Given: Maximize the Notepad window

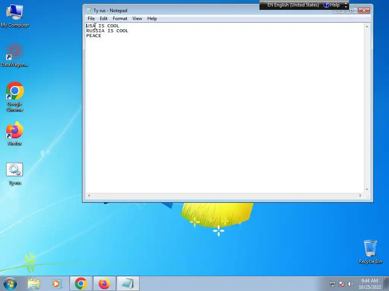Looking at the screenshot, I should point(352,10).
